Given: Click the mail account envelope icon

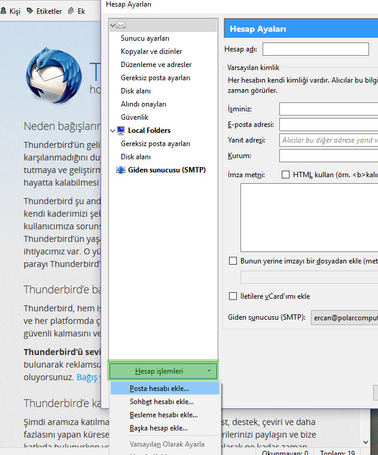Looking at the screenshot, I should point(121,25).
